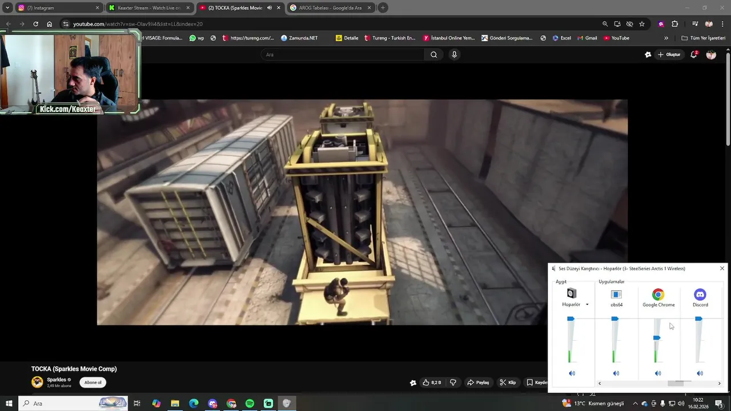Viewport: 731px width, 411px height.
Task: Click the address bar URL
Action: (x=138, y=24)
